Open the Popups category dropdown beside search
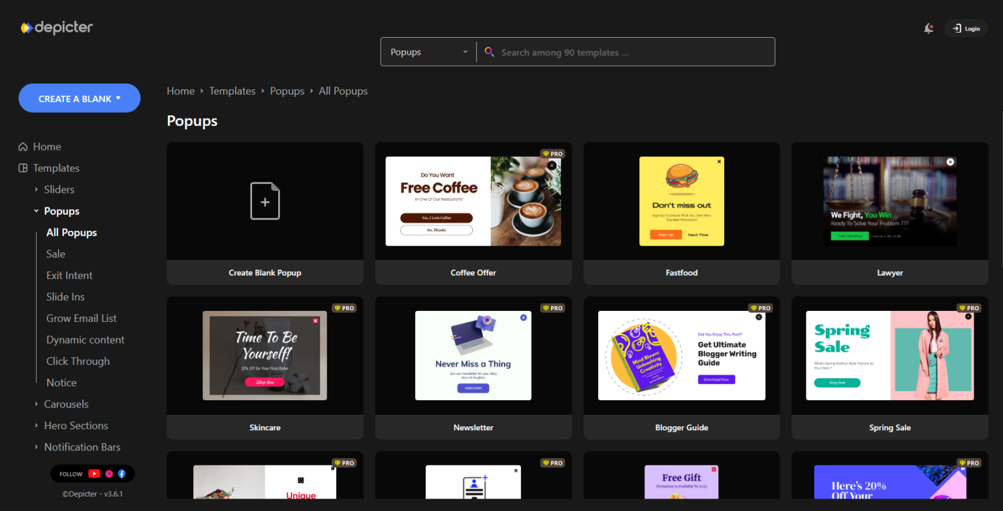 pos(428,51)
